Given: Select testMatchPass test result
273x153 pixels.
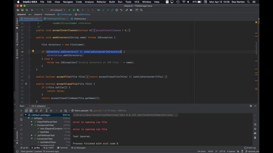Looking at the screenshot, I should 48,142.
